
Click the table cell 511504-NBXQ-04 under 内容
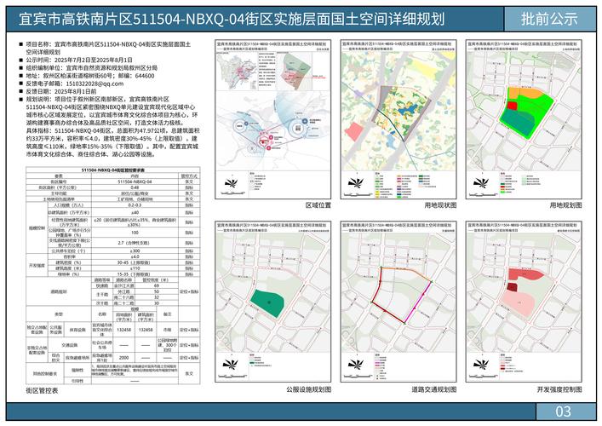pyautogui.click(x=135, y=181)
